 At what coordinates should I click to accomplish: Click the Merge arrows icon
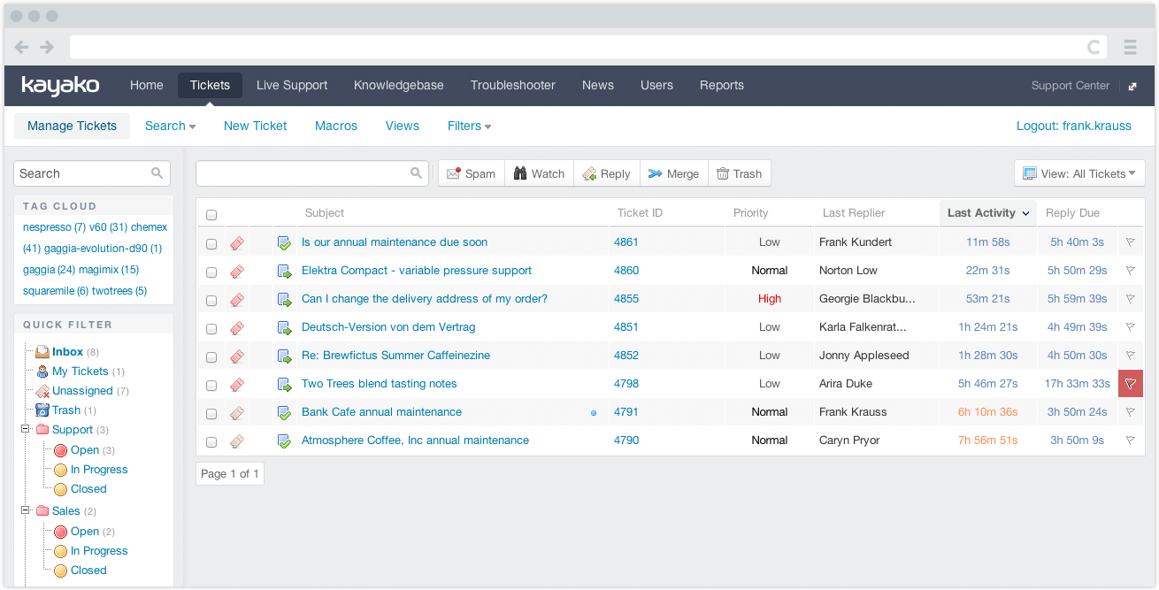point(655,173)
